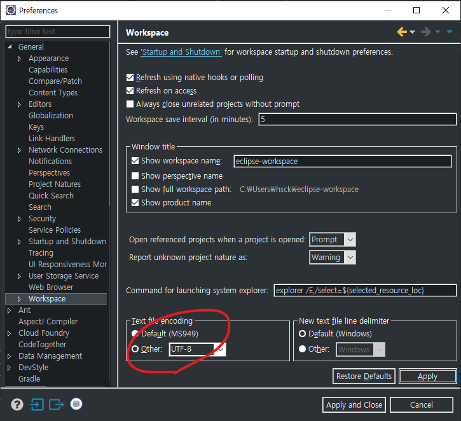Open the forward history dropdown arrow
The height and width of the screenshot is (421, 461).
437,32
